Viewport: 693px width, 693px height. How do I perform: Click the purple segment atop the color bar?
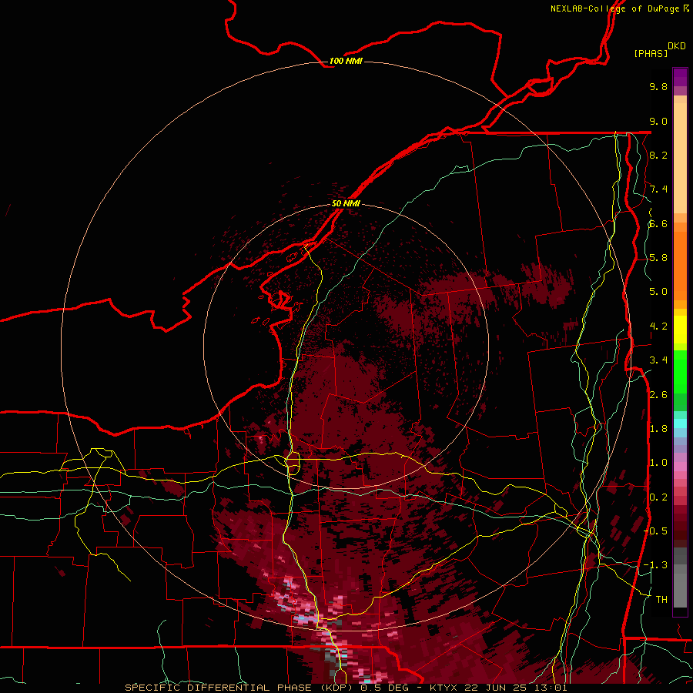(x=680, y=77)
